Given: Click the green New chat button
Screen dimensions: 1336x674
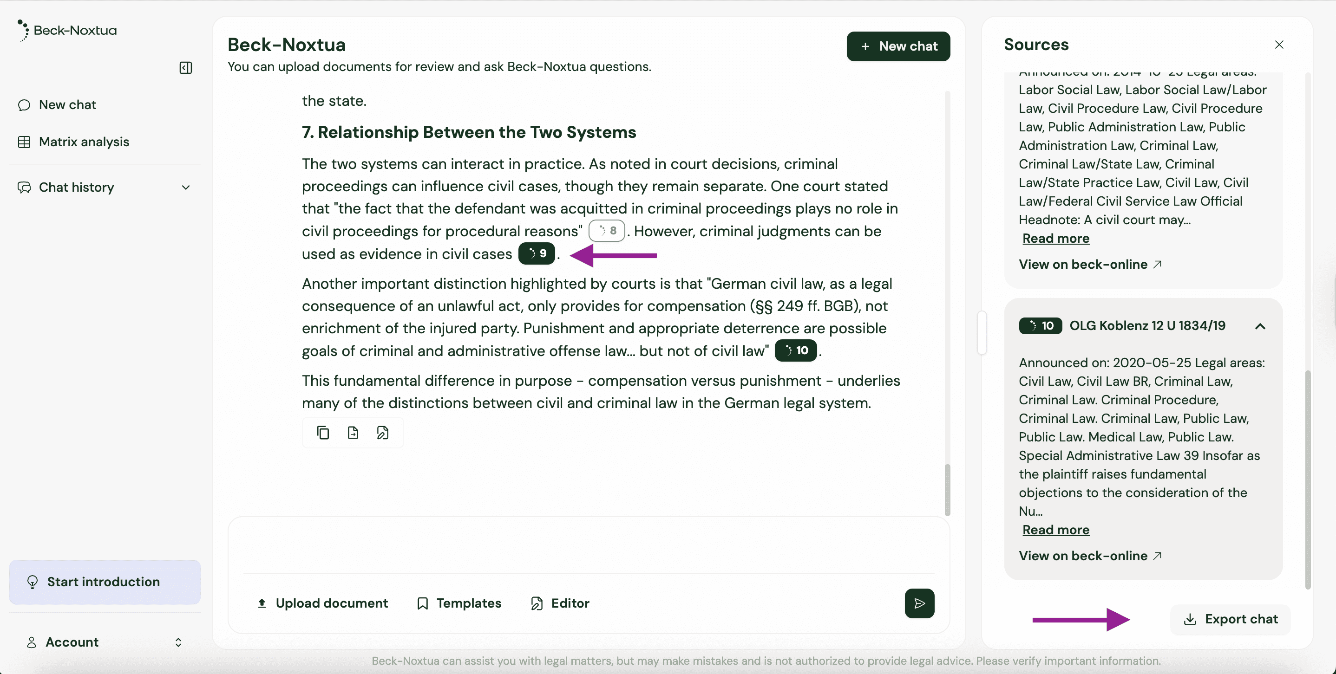Looking at the screenshot, I should click(x=898, y=46).
